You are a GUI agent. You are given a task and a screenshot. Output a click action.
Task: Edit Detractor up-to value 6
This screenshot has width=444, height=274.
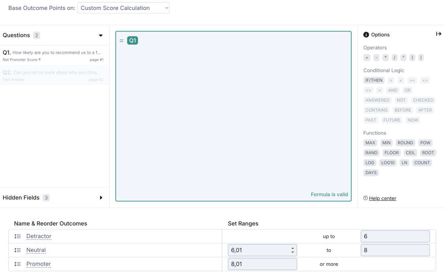pyautogui.click(x=395, y=236)
